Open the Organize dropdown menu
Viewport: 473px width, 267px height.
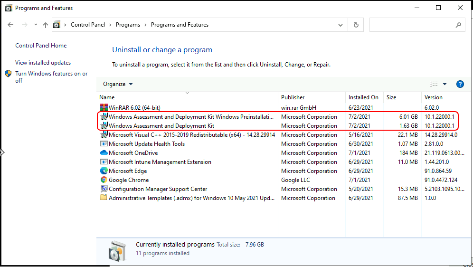click(118, 84)
